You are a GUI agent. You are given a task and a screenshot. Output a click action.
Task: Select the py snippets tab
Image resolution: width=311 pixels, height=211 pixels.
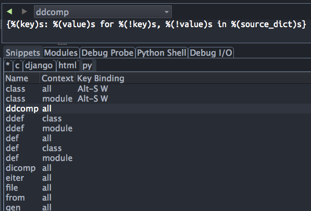click(x=88, y=65)
